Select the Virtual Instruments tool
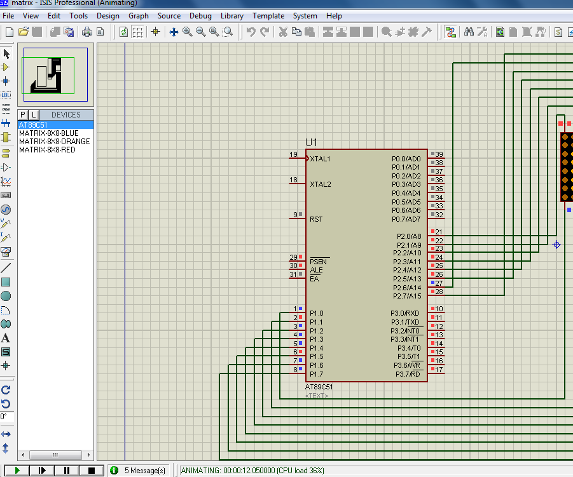This screenshot has width=573, height=477. pyautogui.click(x=6, y=252)
